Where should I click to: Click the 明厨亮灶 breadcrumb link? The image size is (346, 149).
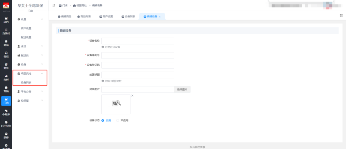coord(80,5)
